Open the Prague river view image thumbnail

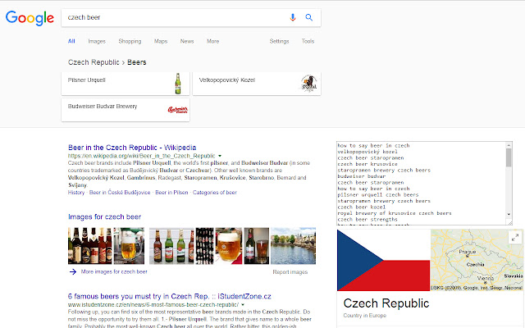[x=293, y=246]
